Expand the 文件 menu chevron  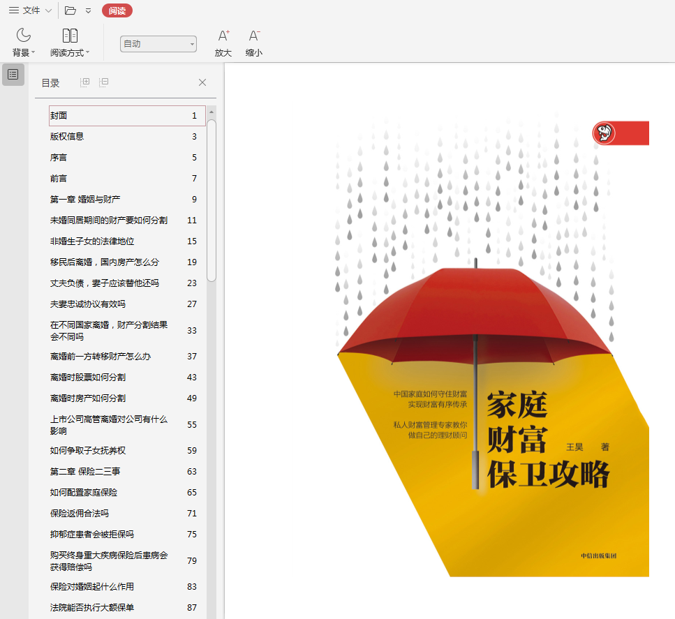tap(49, 10)
